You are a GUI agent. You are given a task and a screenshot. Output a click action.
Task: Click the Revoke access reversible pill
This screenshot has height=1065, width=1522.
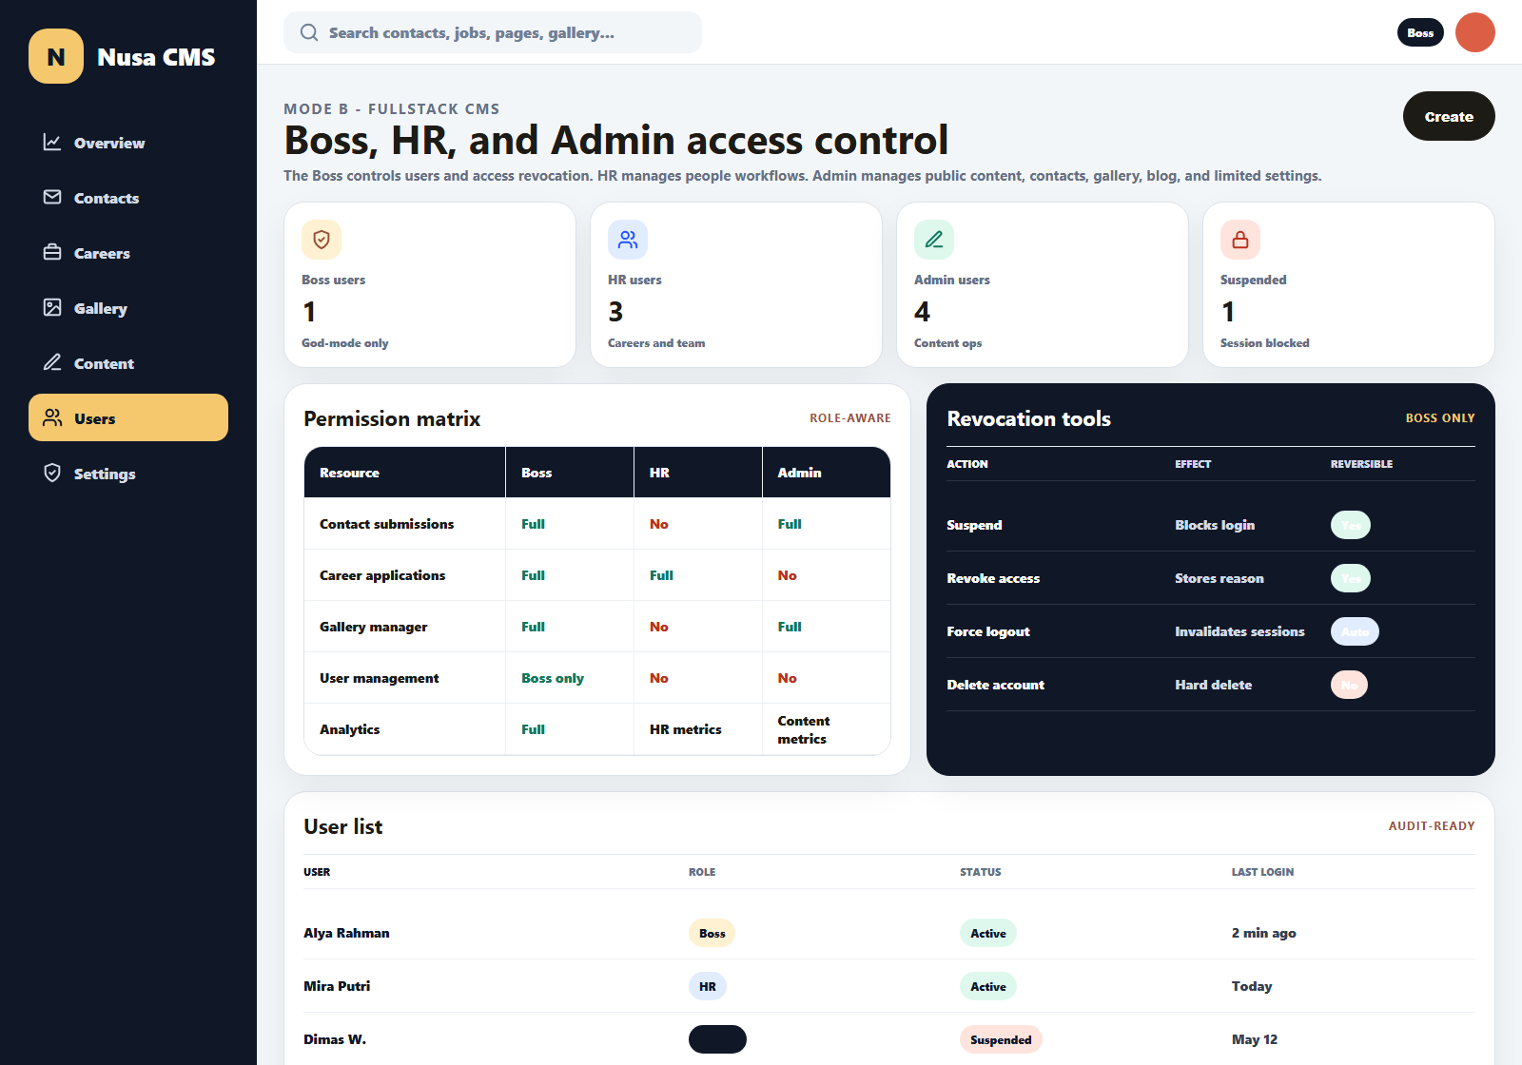[1351, 578]
